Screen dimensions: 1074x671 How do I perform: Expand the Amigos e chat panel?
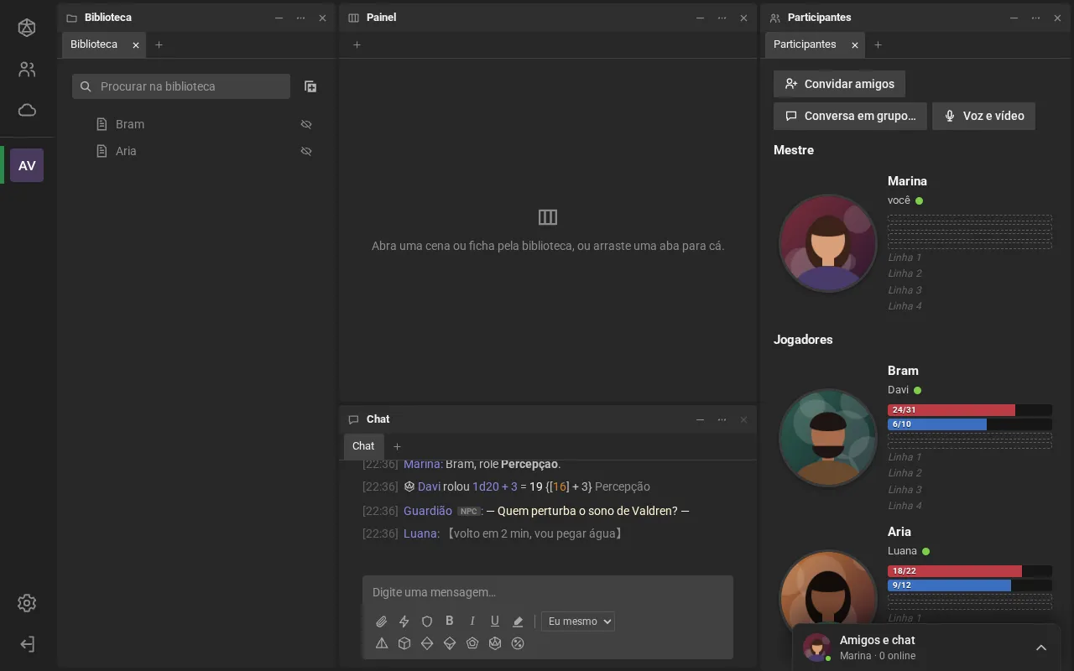click(x=1041, y=648)
